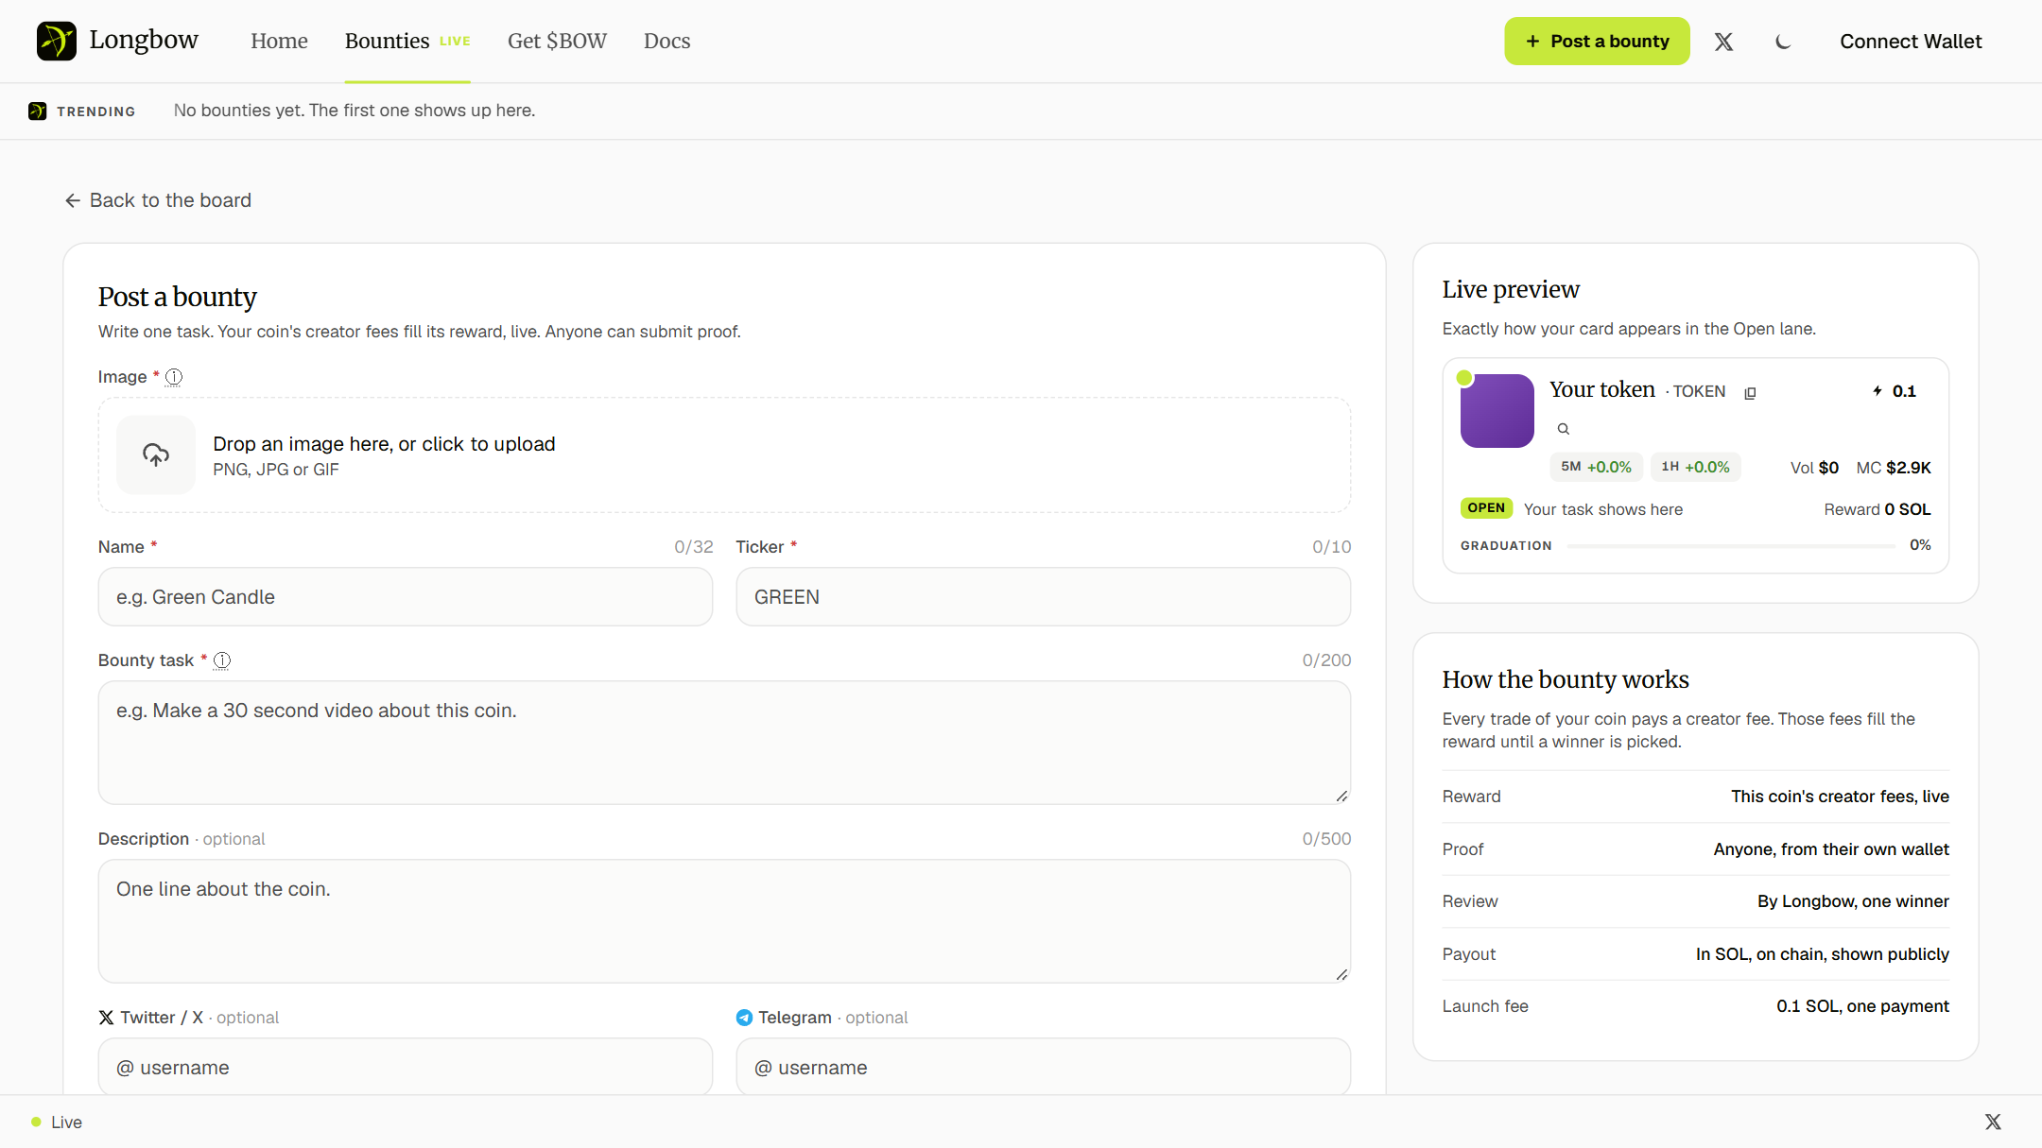Click 'By Longbow, one winner' review text
2042x1148 pixels.
pyautogui.click(x=1853, y=901)
